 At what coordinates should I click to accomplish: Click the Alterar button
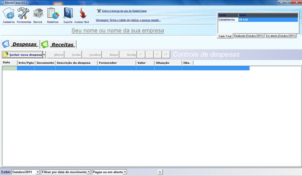pos(56,54)
